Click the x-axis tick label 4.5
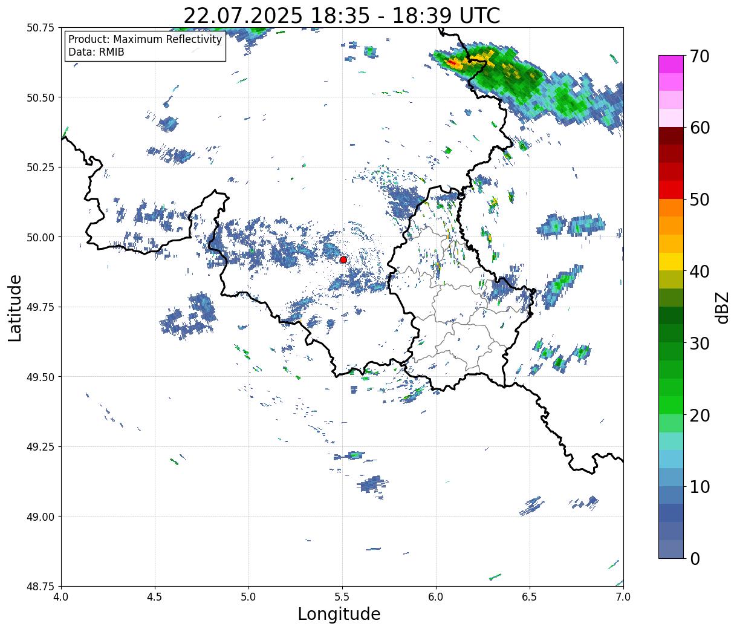737x629 pixels. (155, 596)
